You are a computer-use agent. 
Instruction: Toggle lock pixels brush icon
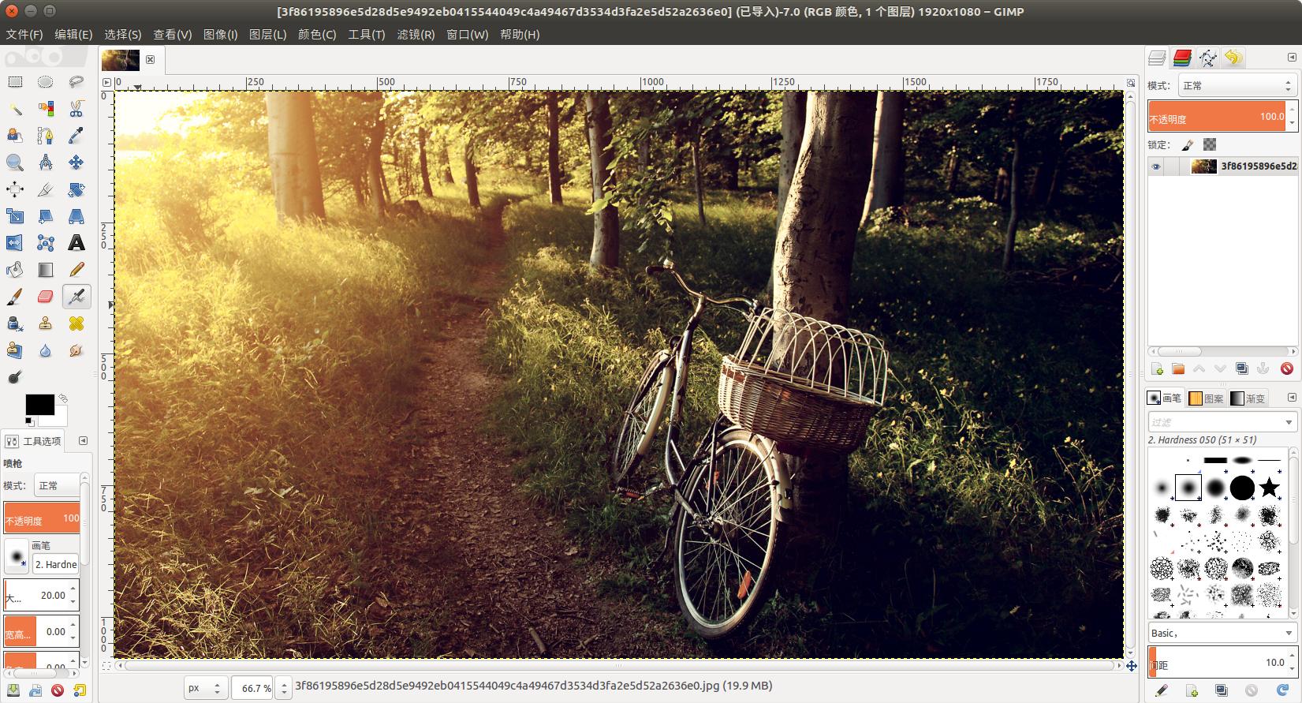1188,144
